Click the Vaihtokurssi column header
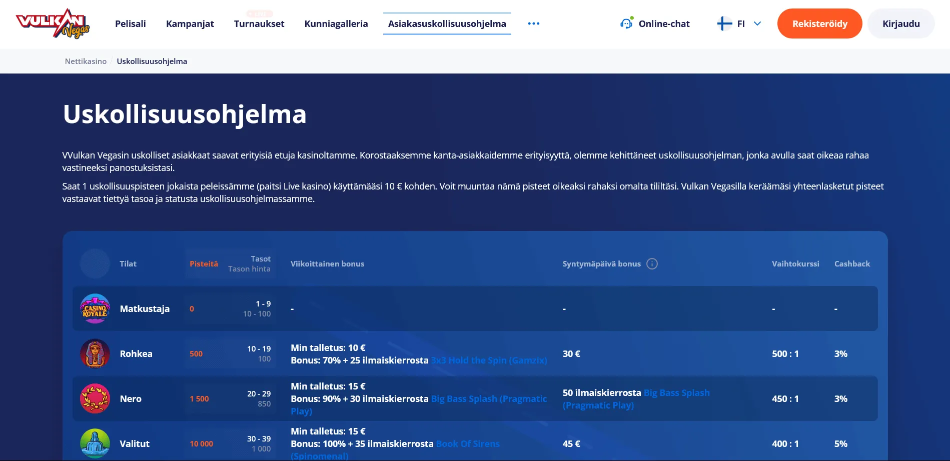Screen dimensions: 950x461 [x=795, y=263]
